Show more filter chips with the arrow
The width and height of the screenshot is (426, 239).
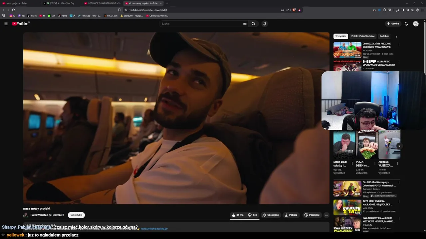click(396, 37)
